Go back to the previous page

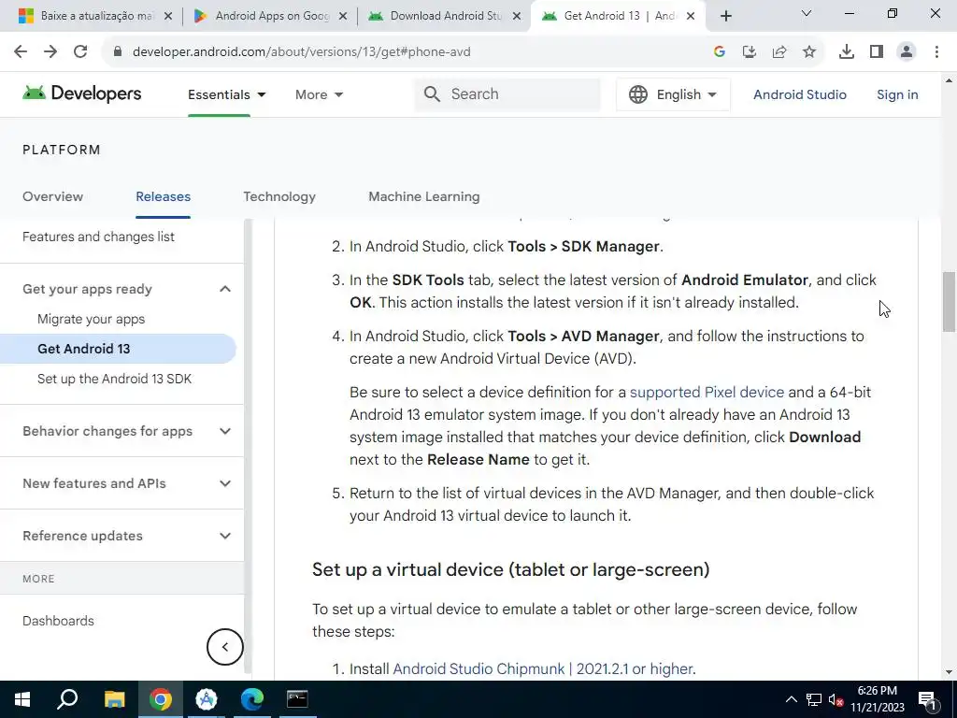(21, 52)
